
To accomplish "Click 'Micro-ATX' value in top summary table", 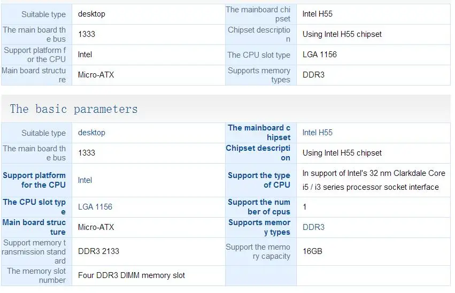I will click(x=96, y=75).
